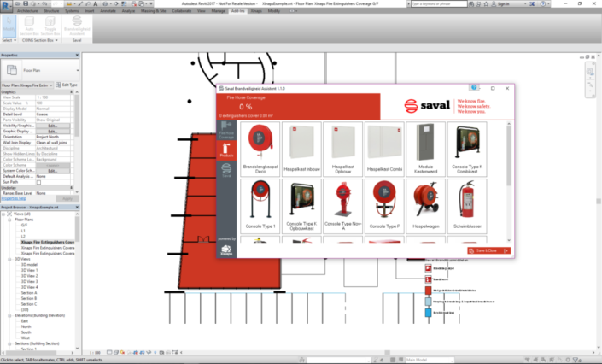Image resolution: width=602 pixels, height=364 pixels.
Task: Open the Saval sidebar tab
Action: coord(226,170)
